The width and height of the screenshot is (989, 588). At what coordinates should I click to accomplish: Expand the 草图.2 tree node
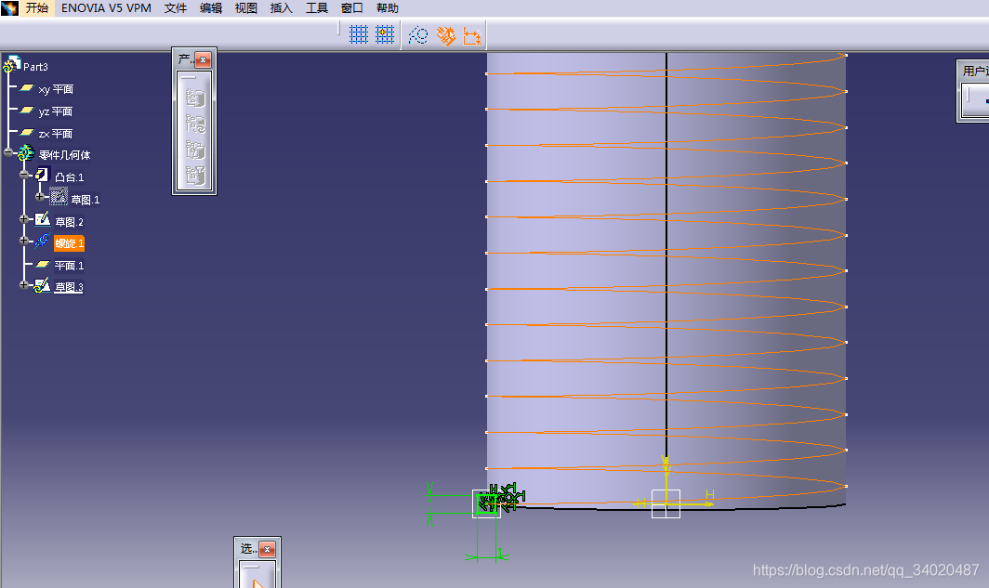coord(25,220)
